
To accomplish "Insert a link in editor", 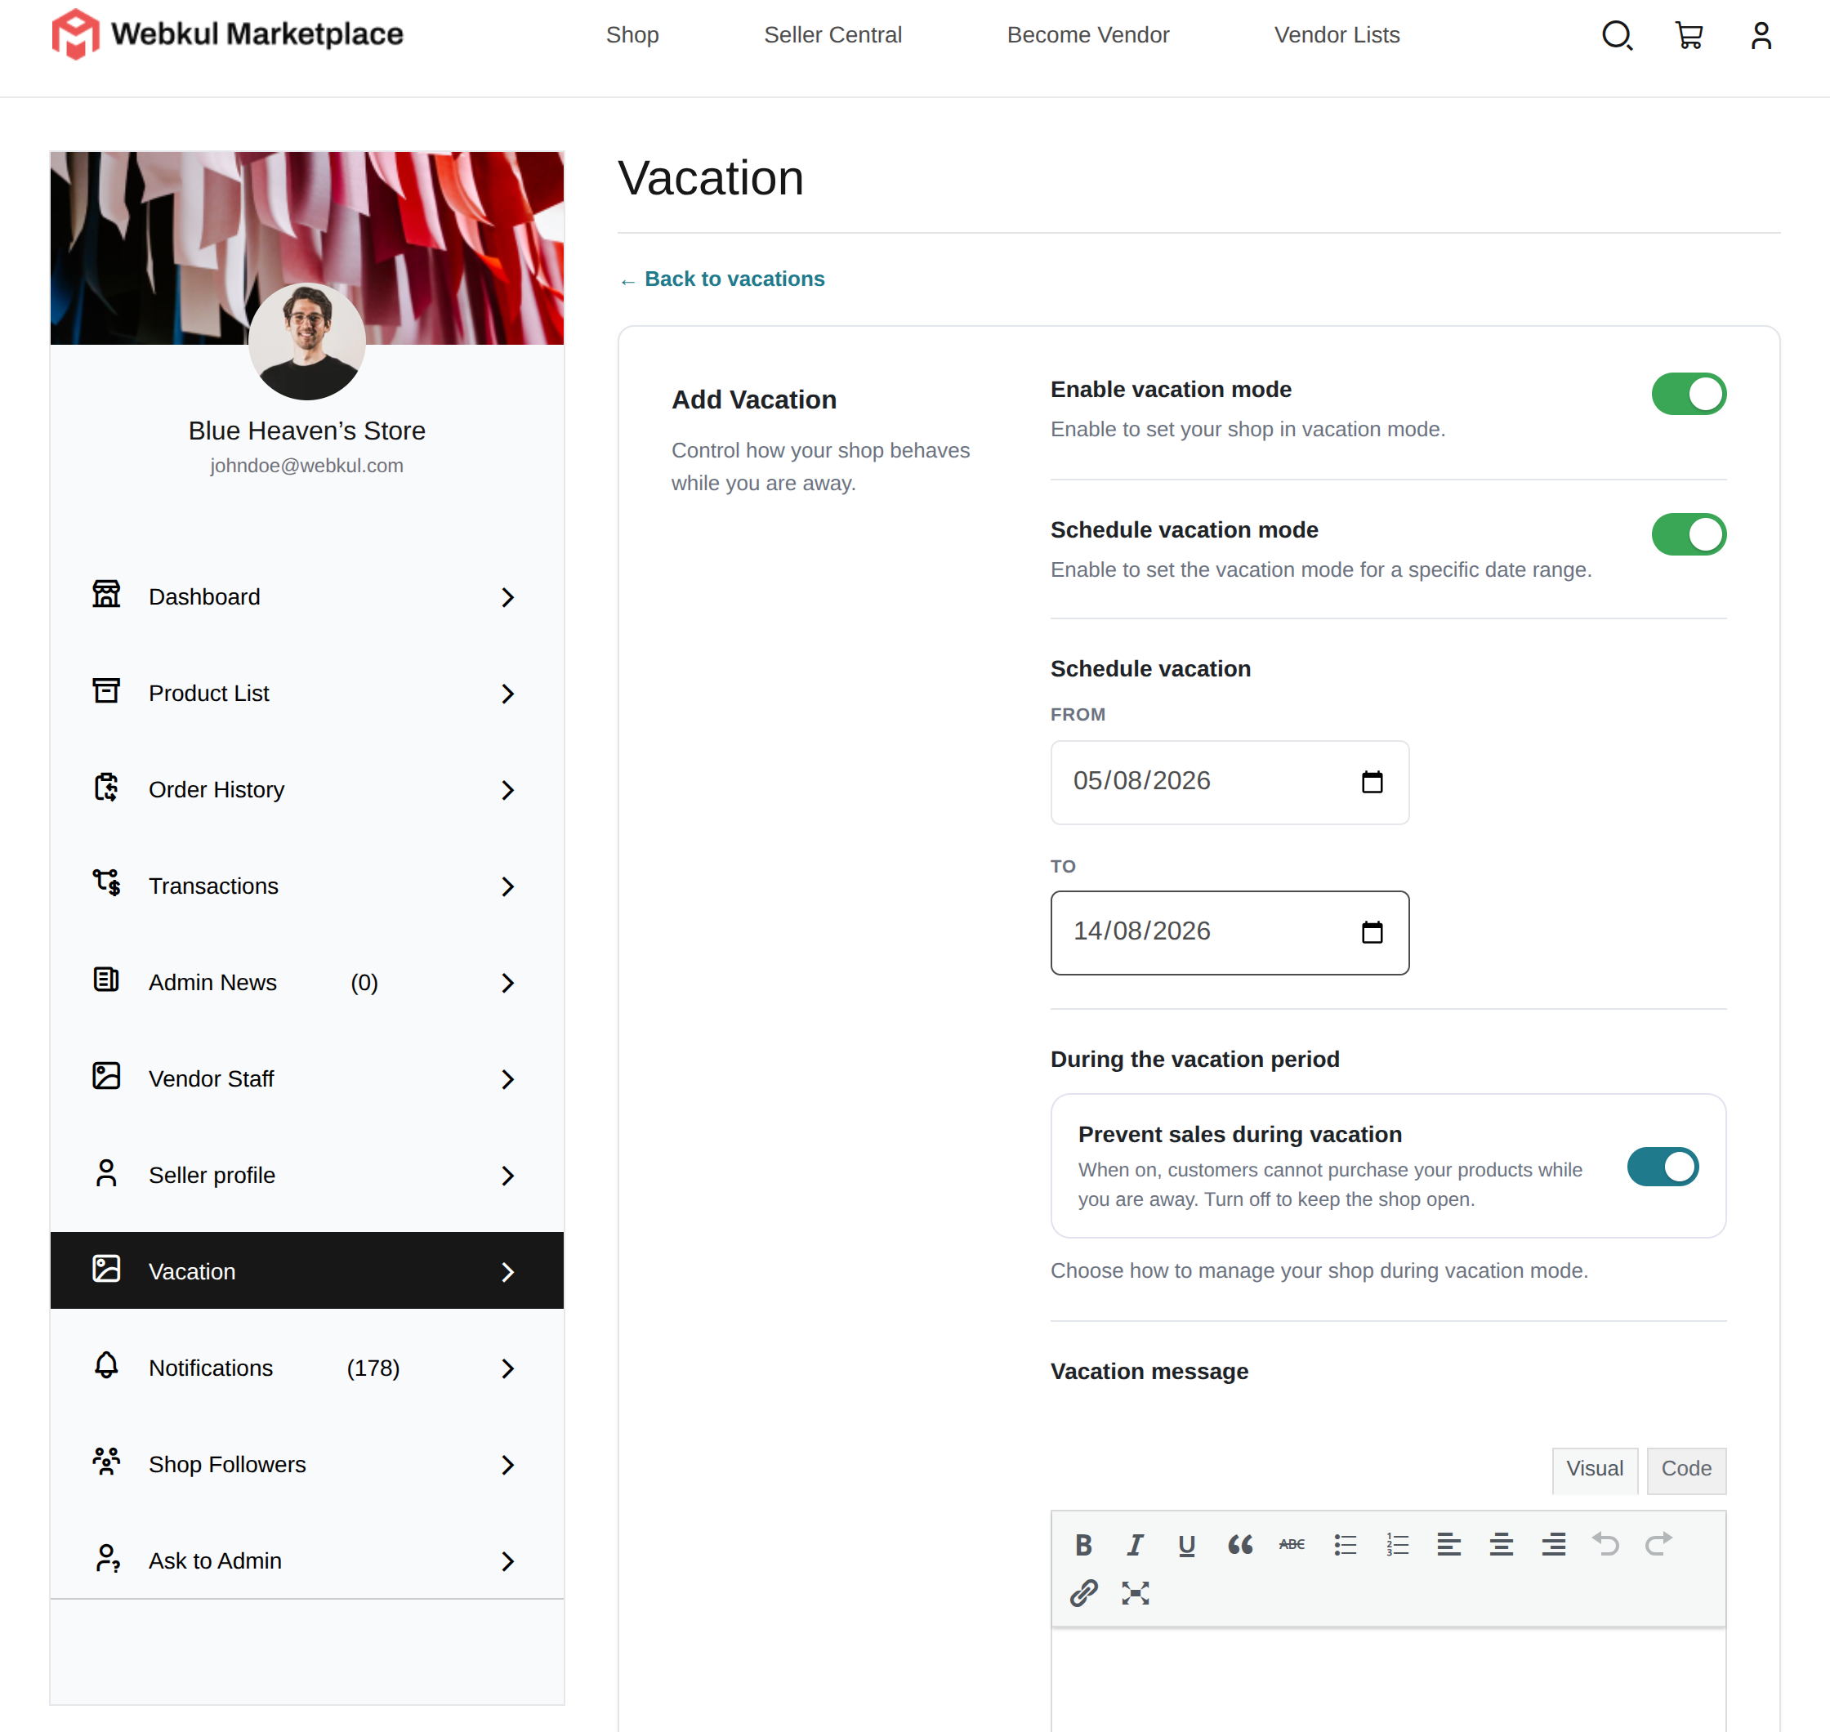I will pos(1083,1592).
